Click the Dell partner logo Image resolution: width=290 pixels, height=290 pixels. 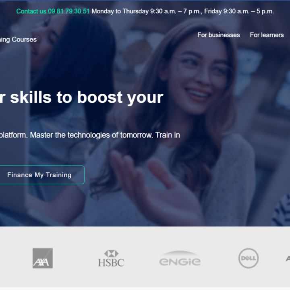pos(249,258)
